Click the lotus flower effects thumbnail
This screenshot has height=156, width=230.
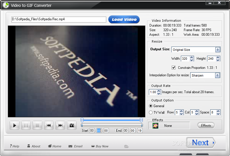click(155, 126)
